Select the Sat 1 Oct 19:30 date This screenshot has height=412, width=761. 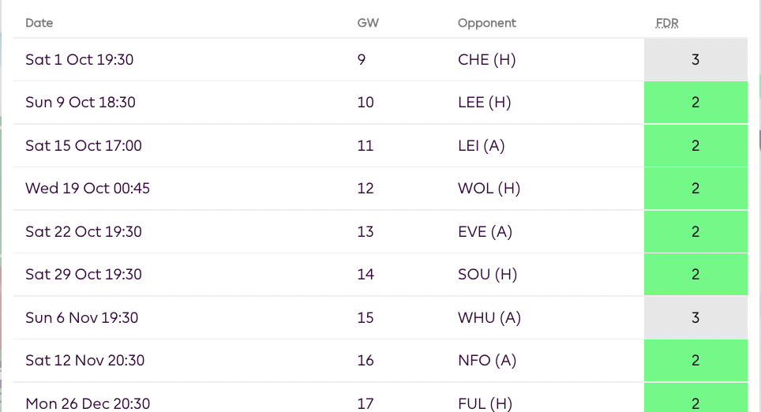(79, 59)
